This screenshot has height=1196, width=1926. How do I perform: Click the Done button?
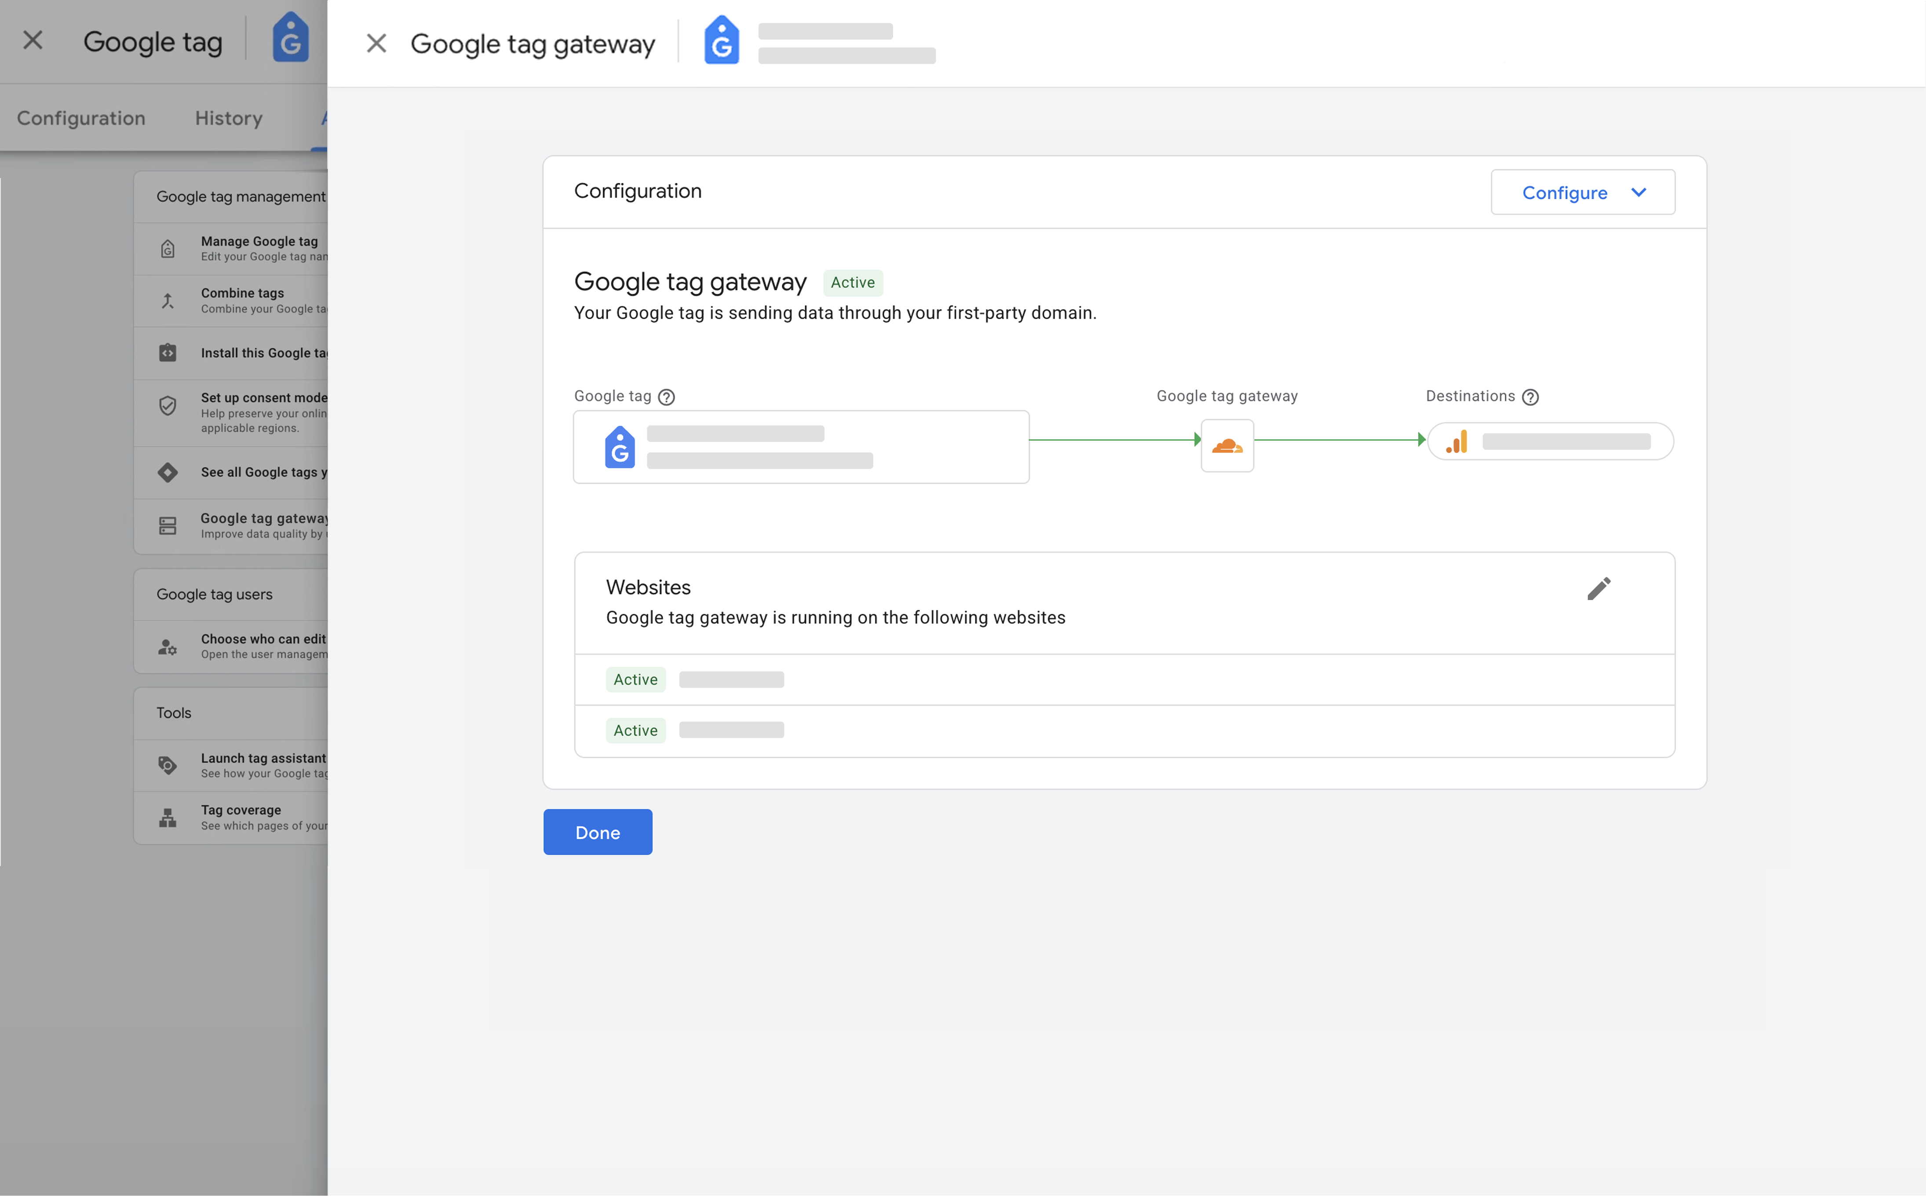coord(598,832)
